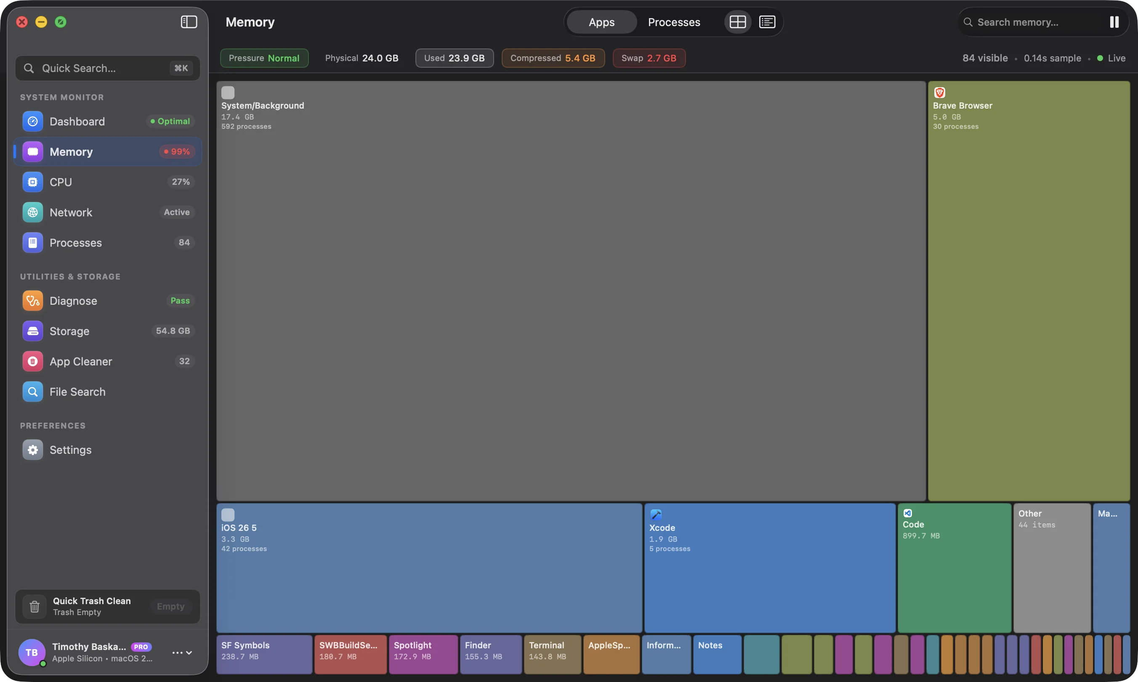Click the Compressed 5.4 GB badge
Image resolution: width=1138 pixels, height=682 pixels.
click(x=553, y=59)
